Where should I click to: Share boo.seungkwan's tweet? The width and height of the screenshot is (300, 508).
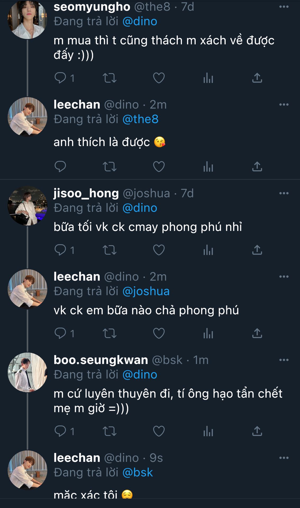point(257,431)
